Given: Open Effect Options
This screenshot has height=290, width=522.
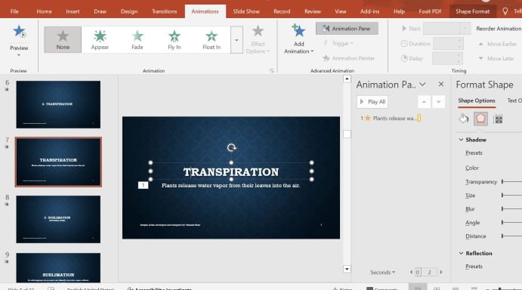Looking at the screenshot, I should pyautogui.click(x=258, y=39).
